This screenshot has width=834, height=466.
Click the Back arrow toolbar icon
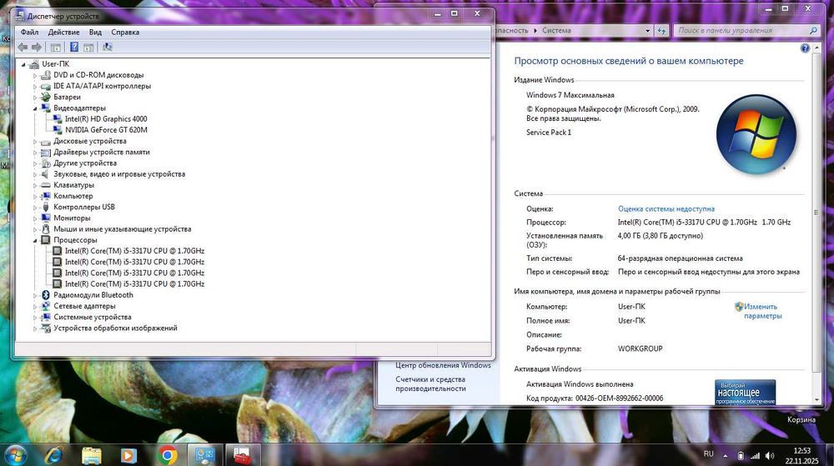pos(23,48)
